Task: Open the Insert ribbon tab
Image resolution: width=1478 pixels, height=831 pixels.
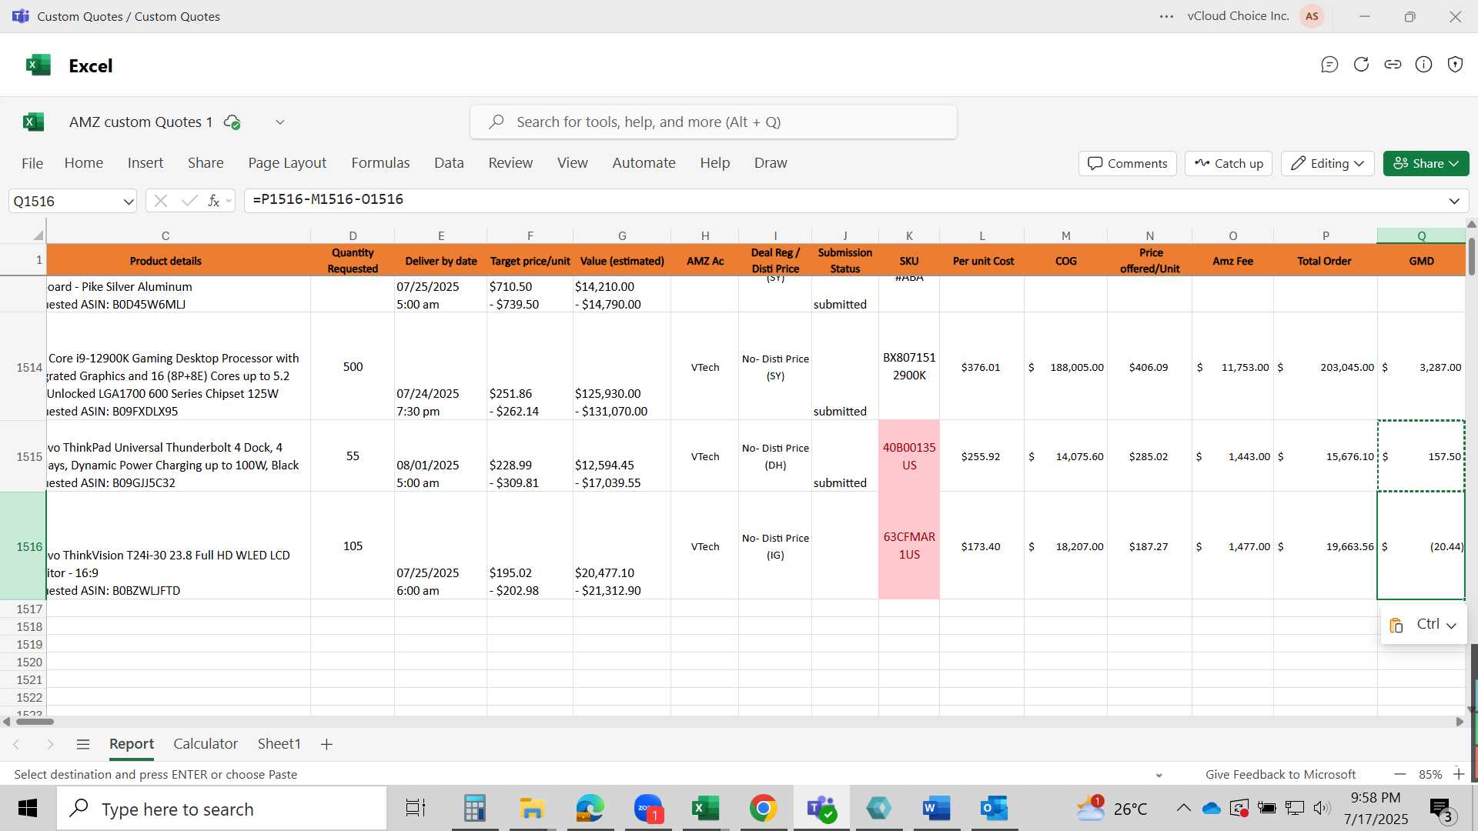Action: 145,163
